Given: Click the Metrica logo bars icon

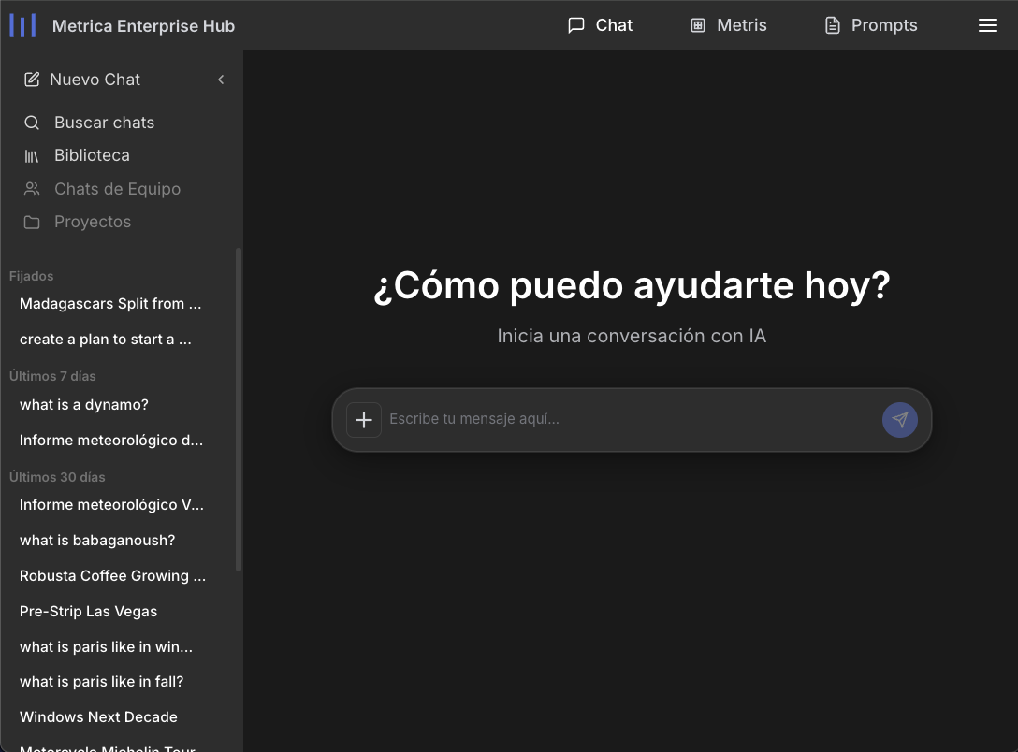Looking at the screenshot, I should [22, 25].
